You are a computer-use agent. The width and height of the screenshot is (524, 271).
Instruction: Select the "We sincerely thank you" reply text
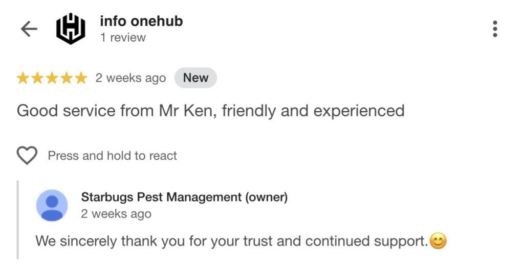tap(231, 241)
